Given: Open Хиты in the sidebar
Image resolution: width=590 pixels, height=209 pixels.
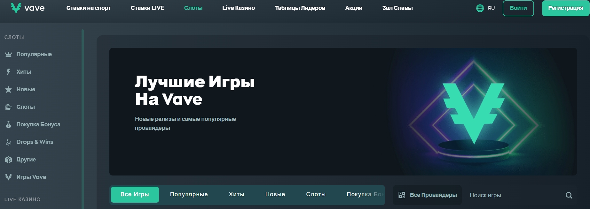Looking at the screenshot, I should click(24, 72).
